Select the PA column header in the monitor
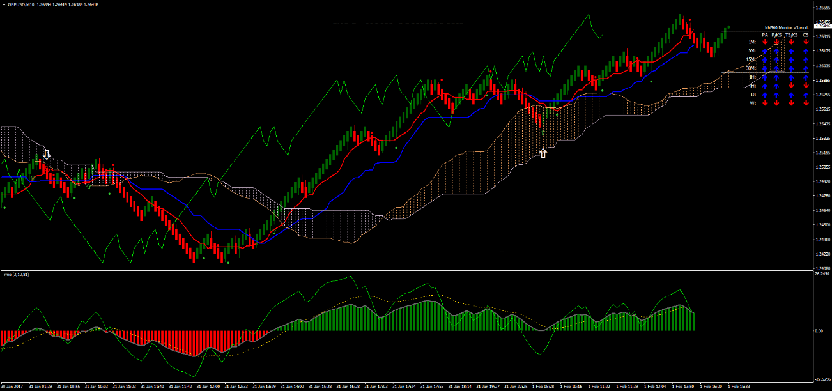This screenshot has width=832, height=391. click(765, 35)
